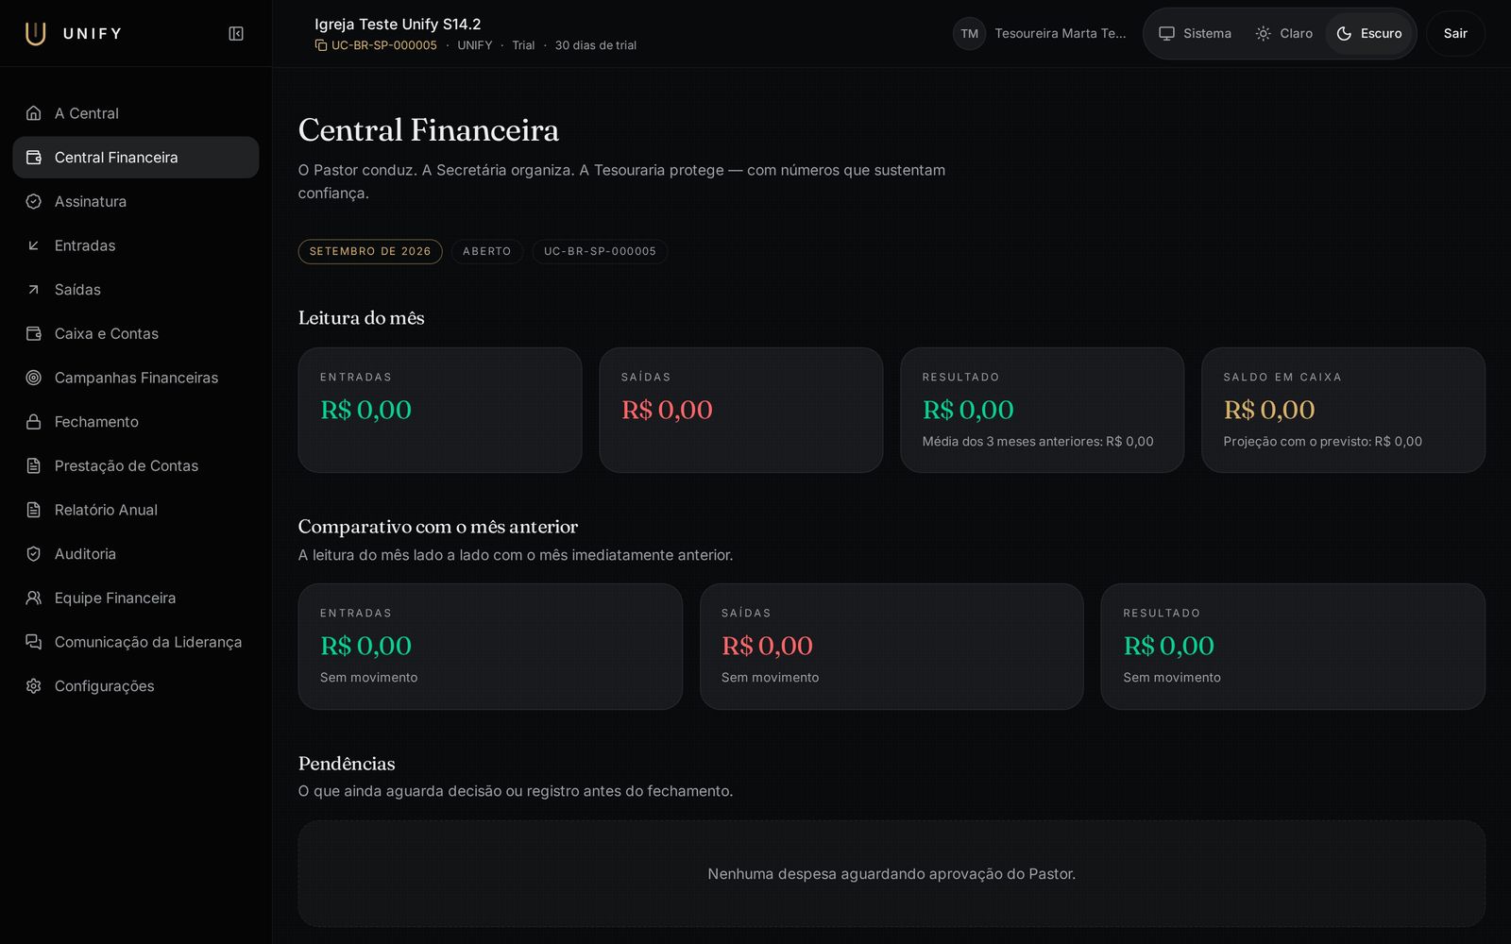Navigate to Fechamento page

pos(136,422)
